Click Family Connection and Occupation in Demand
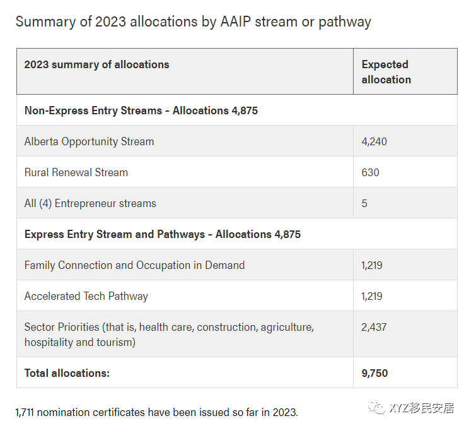 [x=134, y=265]
